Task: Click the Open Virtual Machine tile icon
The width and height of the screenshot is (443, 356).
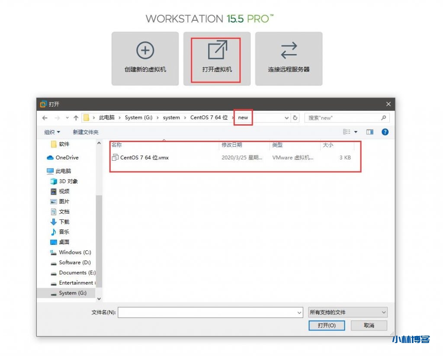Action: [217, 50]
